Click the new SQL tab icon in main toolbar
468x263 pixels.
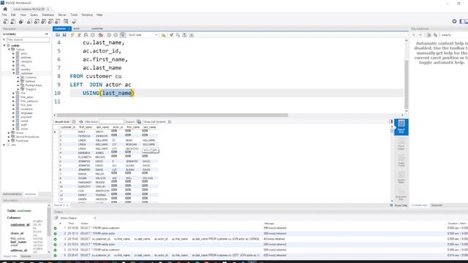point(6,21)
